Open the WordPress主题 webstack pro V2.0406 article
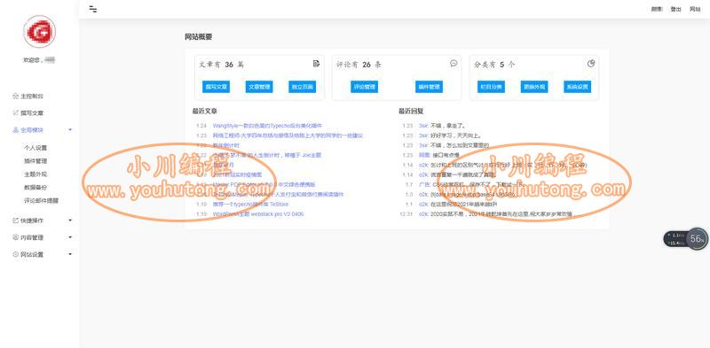Viewport: 710px width, 348px height. 258,214
